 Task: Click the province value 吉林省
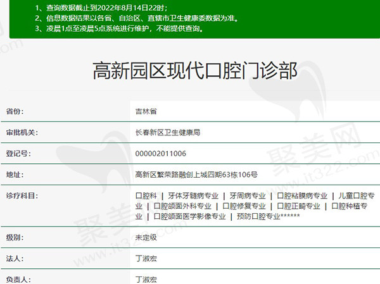146,111
